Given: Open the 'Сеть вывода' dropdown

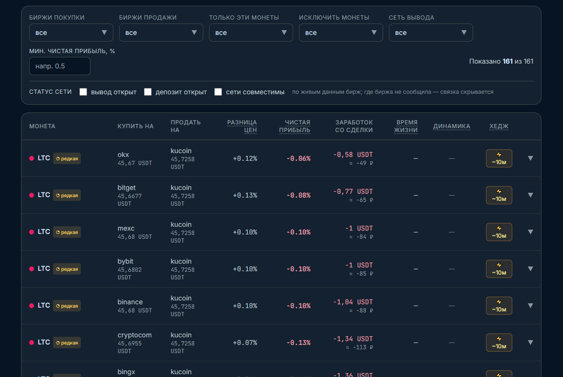Looking at the screenshot, I should click(x=431, y=33).
